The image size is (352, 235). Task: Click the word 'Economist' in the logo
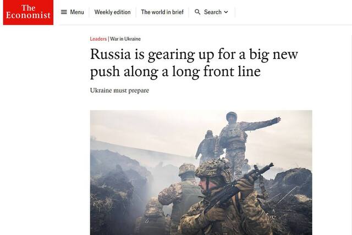point(28,15)
